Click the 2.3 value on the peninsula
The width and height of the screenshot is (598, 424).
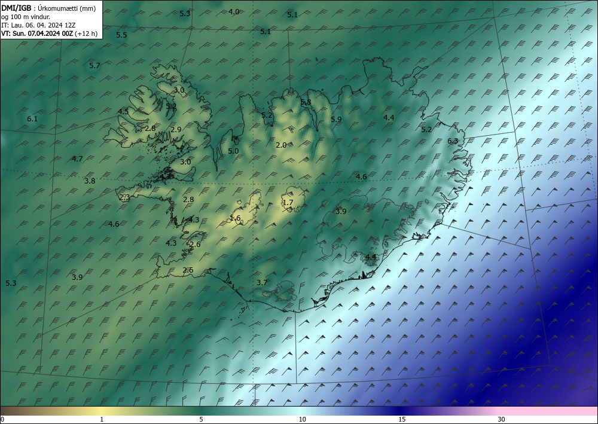click(x=125, y=197)
